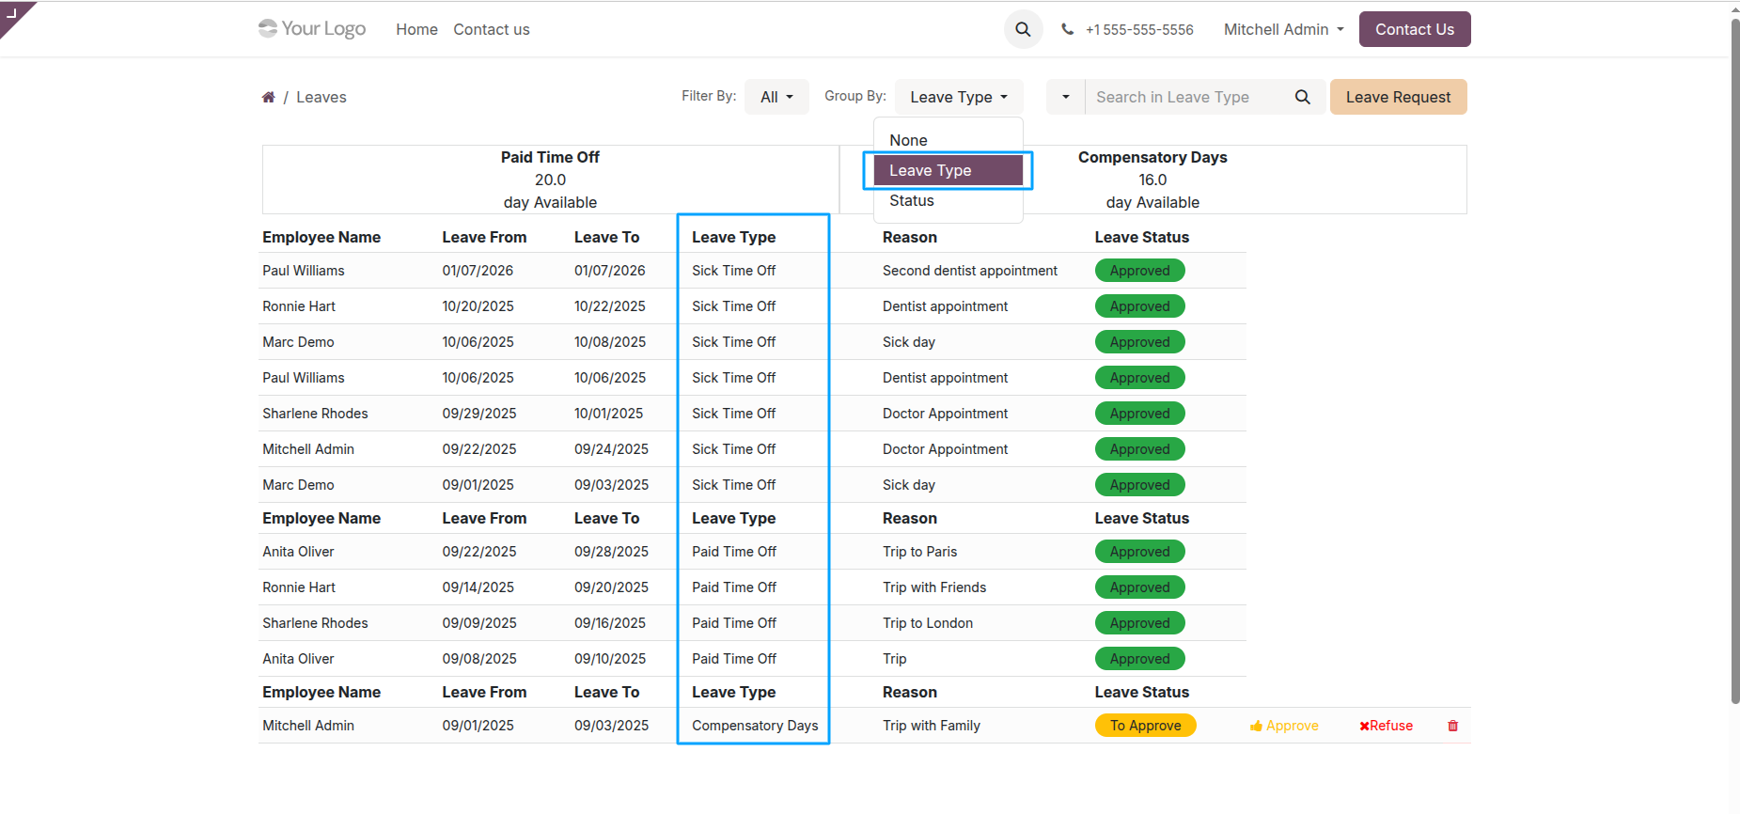Click the Trip with Friends reason cell
1740x814 pixels.
click(x=934, y=587)
